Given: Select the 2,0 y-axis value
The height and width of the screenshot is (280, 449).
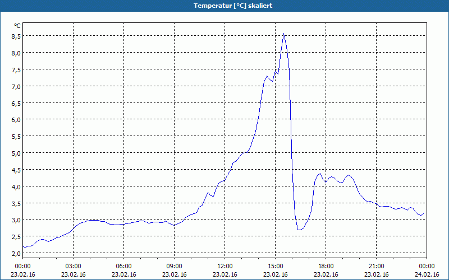Looking at the screenshot, I should pos(16,254).
